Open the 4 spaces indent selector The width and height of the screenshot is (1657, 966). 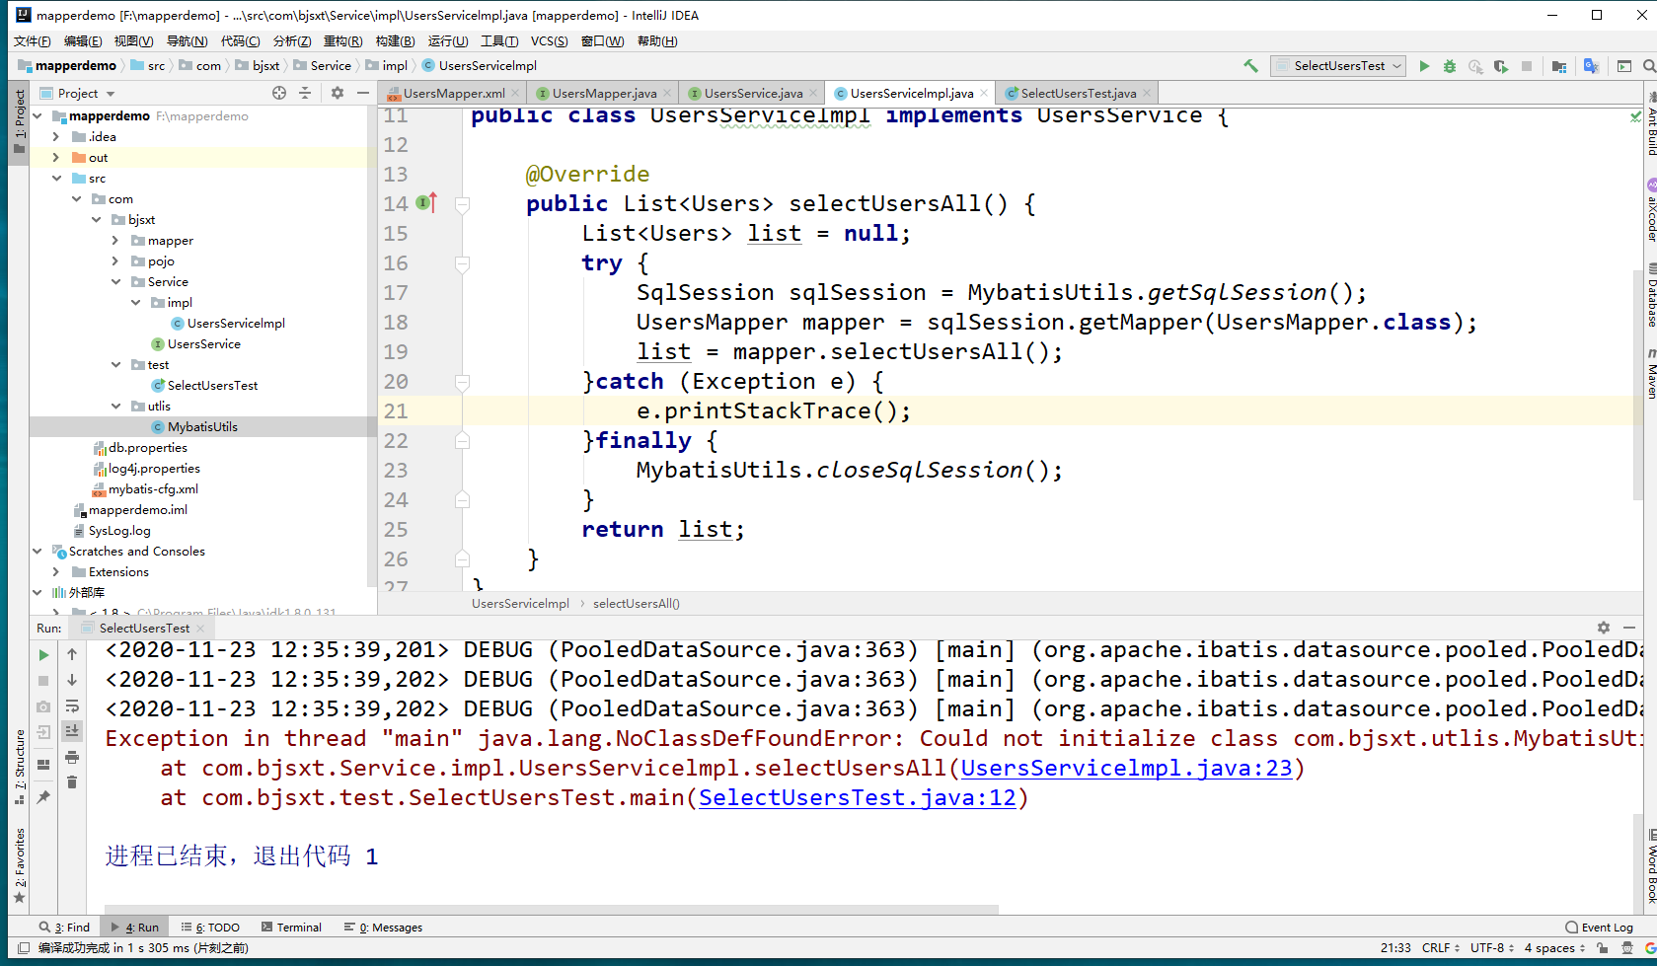coord(1554,947)
